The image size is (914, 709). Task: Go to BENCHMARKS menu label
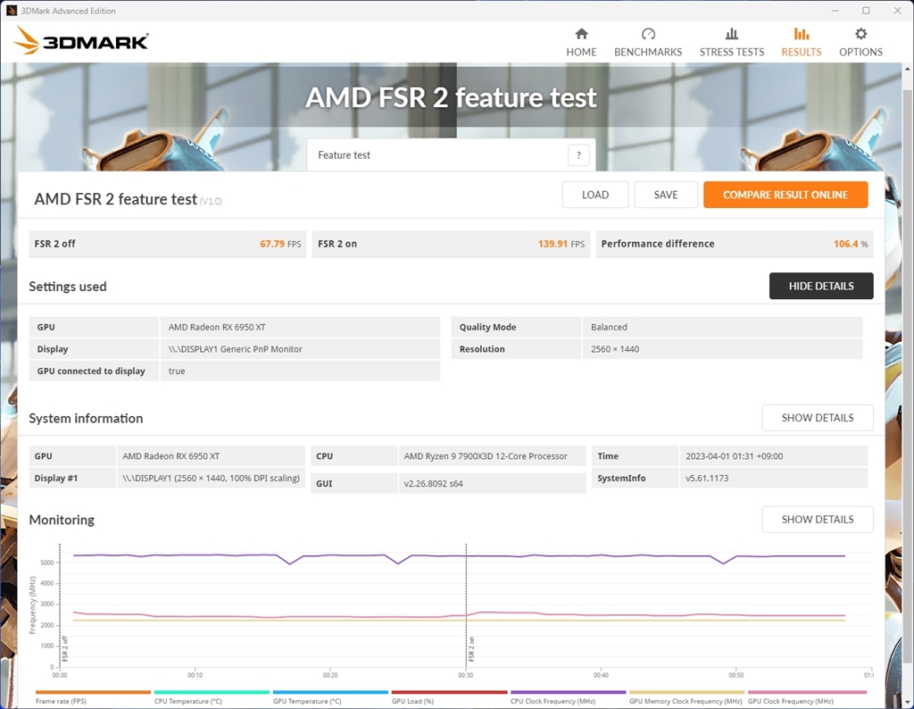(x=648, y=52)
